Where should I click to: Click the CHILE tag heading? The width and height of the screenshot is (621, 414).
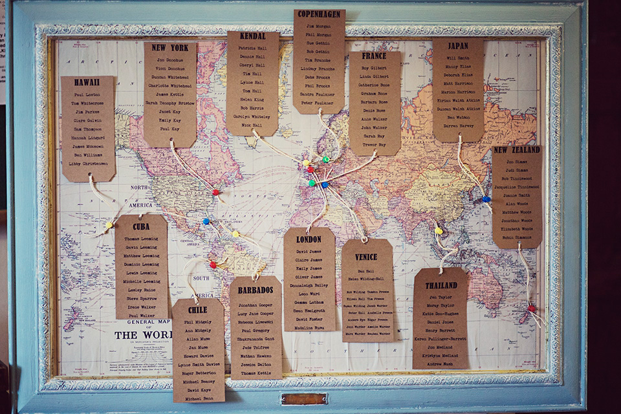(x=198, y=310)
